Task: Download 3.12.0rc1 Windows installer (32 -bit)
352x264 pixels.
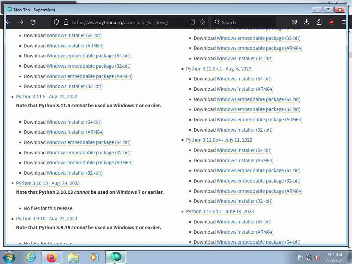Action: [244, 130]
